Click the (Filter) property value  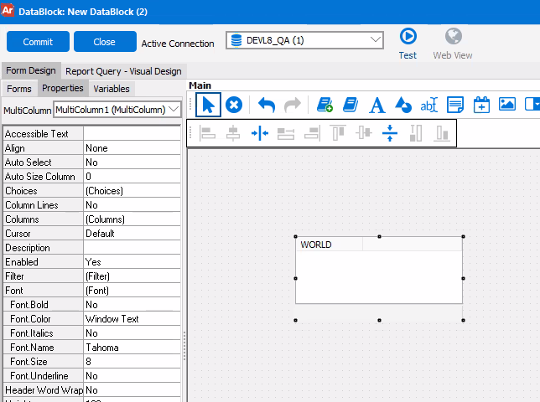coord(132,276)
